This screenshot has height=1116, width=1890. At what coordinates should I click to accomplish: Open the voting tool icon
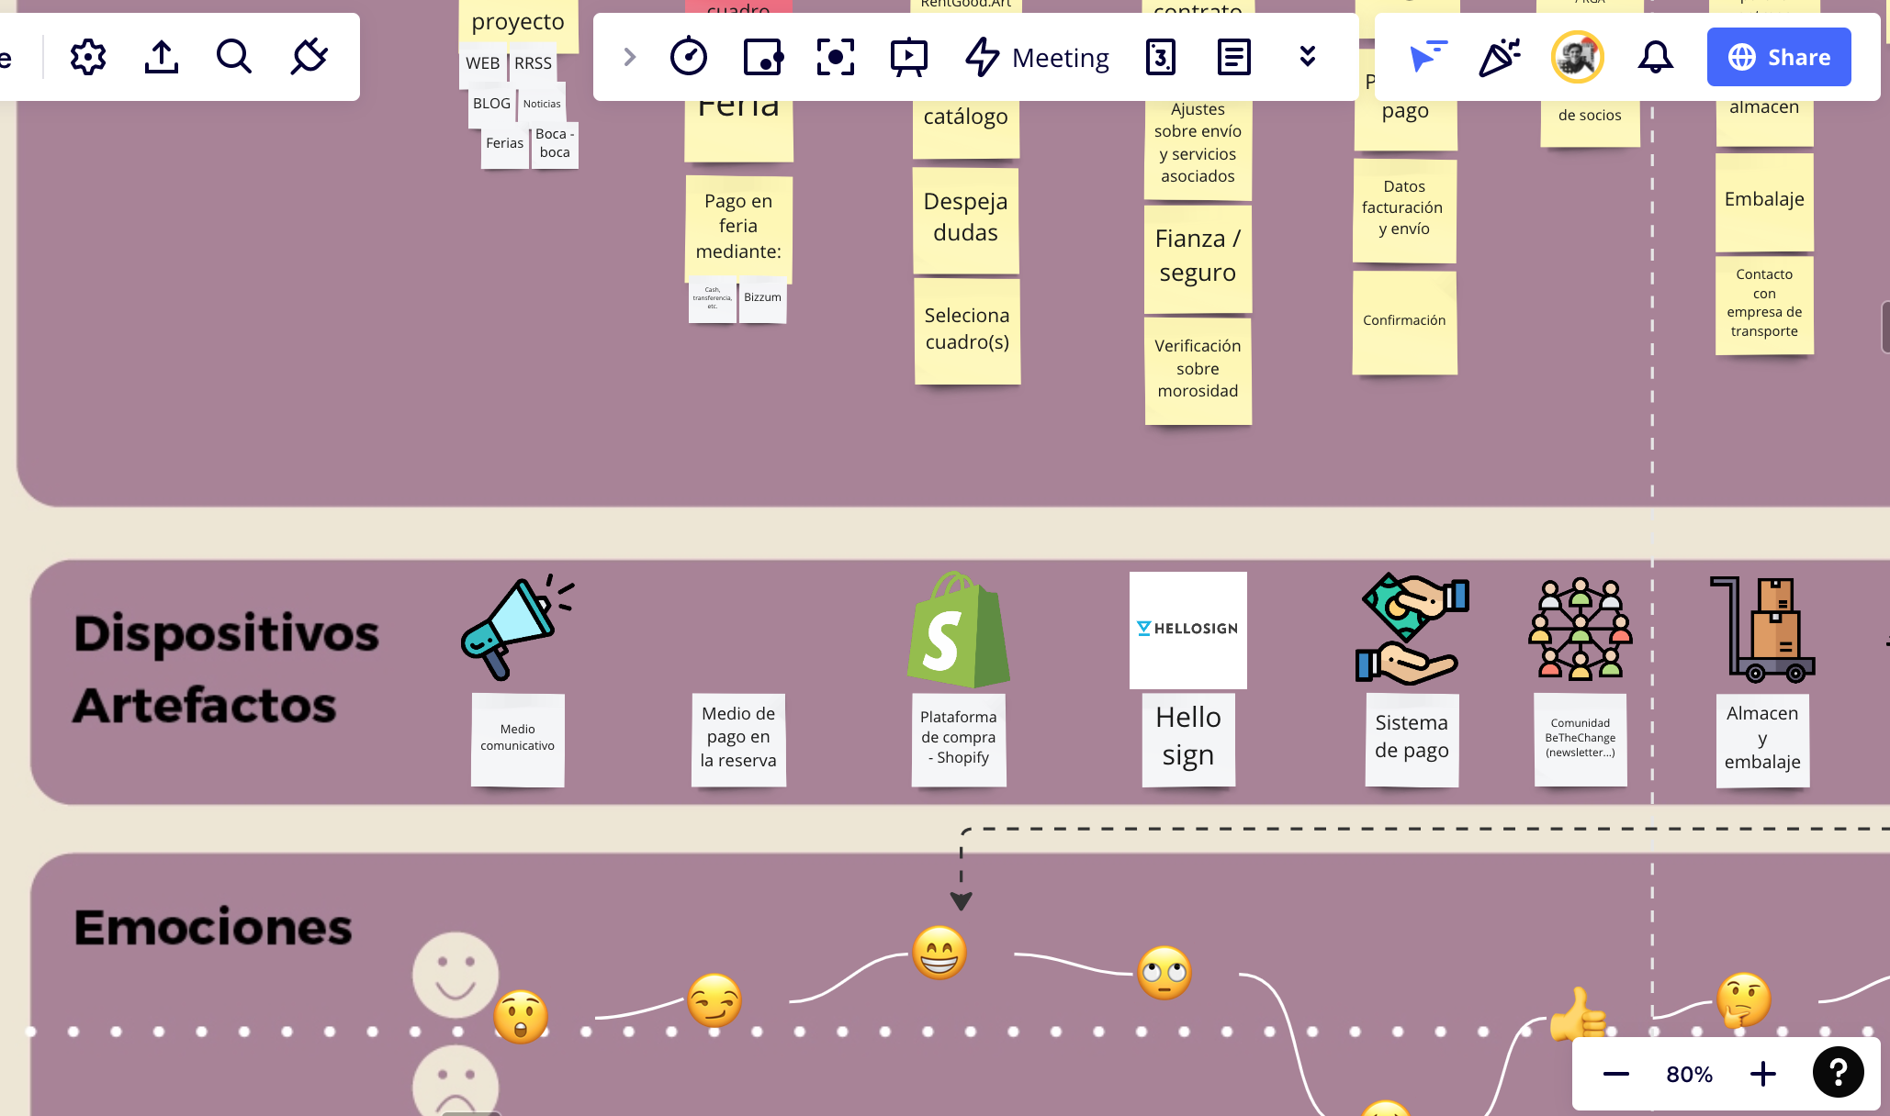(x=762, y=57)
